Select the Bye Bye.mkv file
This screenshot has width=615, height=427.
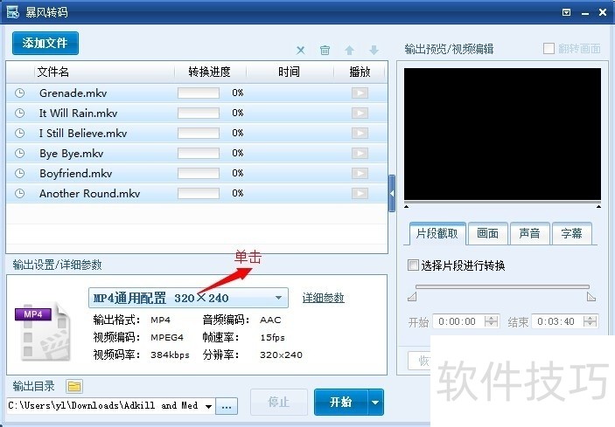pyautogui.click(x=197, y=153)
